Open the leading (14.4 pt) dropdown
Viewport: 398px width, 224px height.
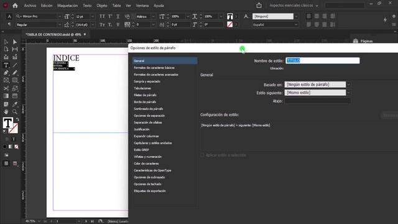[x=93, y=25]
